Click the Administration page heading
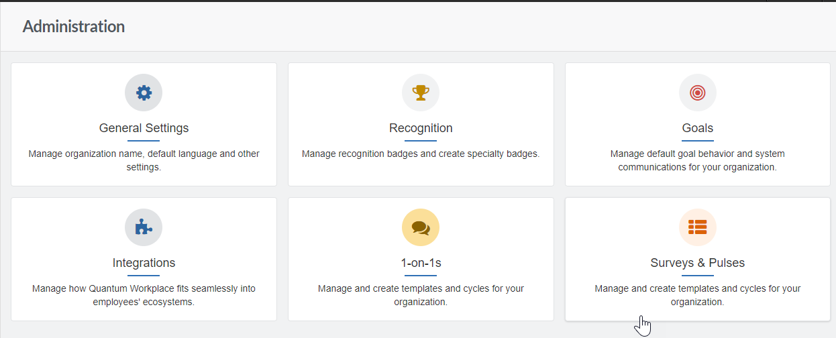The image size is (836, 338). click(x=74, y=26)
